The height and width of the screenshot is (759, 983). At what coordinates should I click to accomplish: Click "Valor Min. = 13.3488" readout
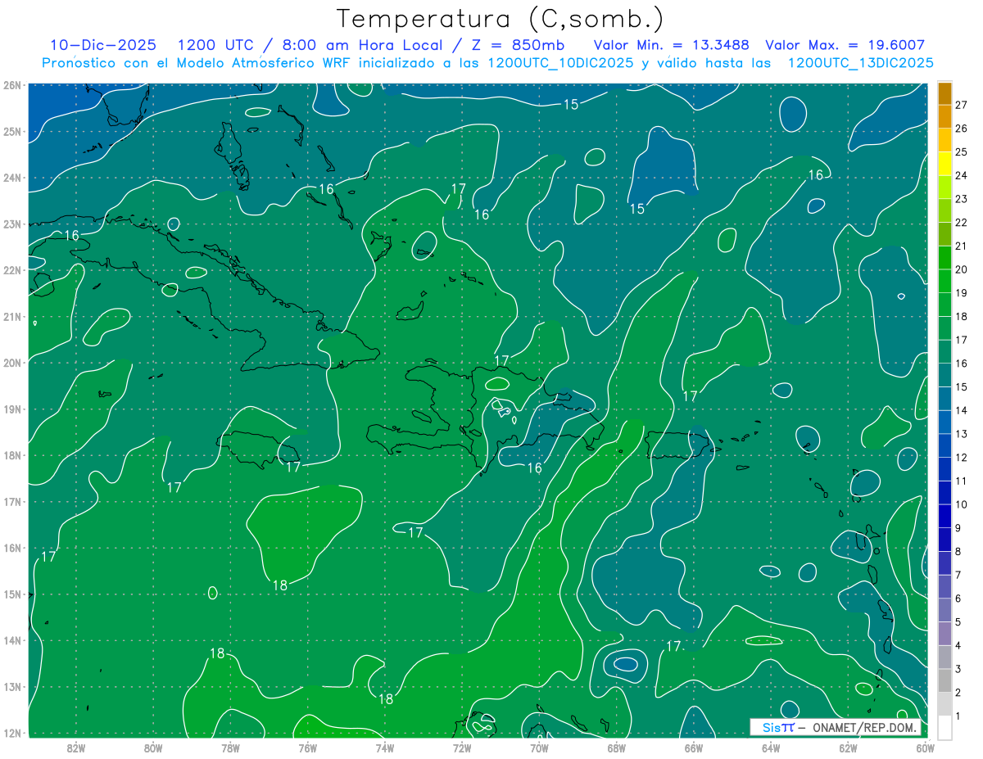click(671, 45)
